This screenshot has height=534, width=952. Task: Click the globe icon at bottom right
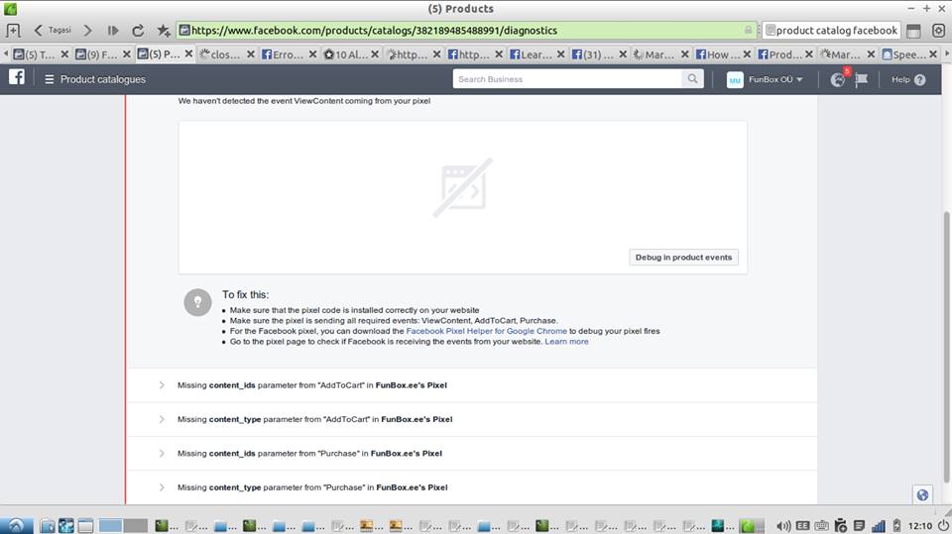[922, 495]
